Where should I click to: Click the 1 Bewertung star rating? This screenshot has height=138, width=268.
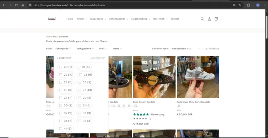(x=149, y=114)
